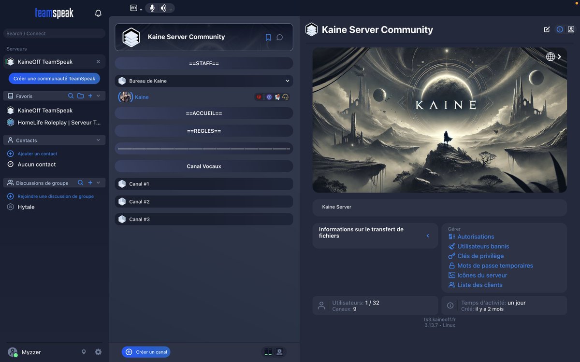Search Discussions de groupe

80,183
